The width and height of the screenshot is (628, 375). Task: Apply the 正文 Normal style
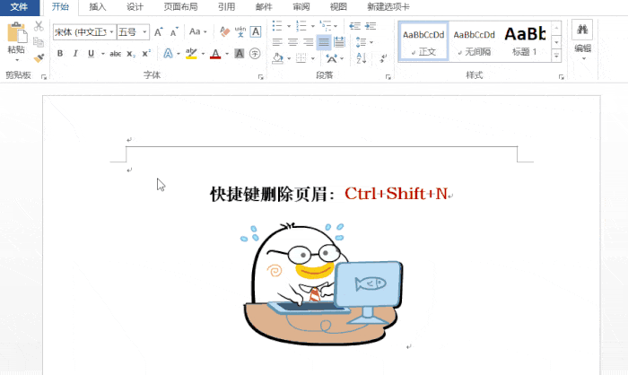pyautogui.click(x=423, y=41)
